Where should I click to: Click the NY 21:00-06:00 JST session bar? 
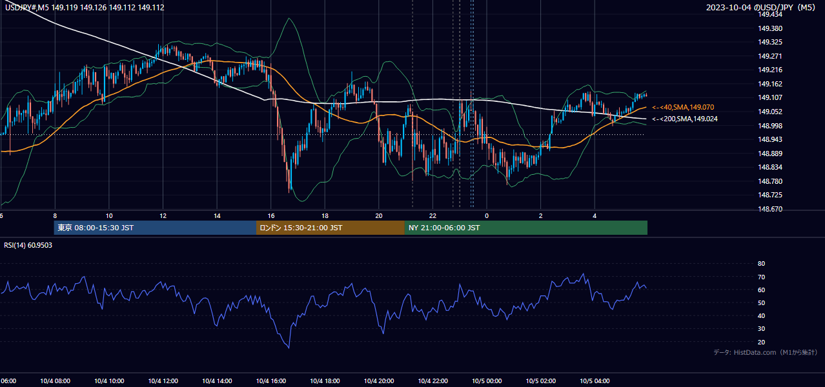pyautogui.click(x=526, y=228)
